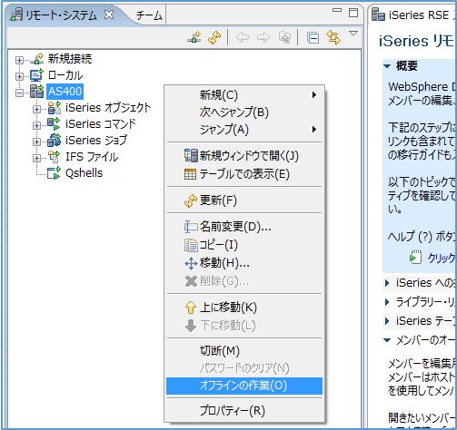Viewport: 457px width, 430px height.
Task: Collapse the メンバーのオー section triangle
Action: [387, 340]
